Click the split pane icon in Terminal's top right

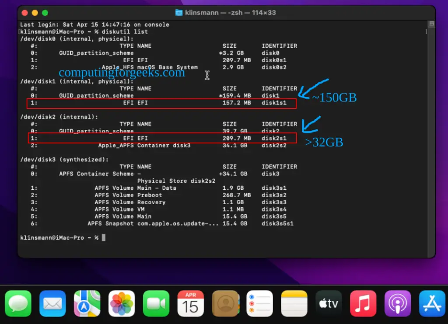point(431,24)
